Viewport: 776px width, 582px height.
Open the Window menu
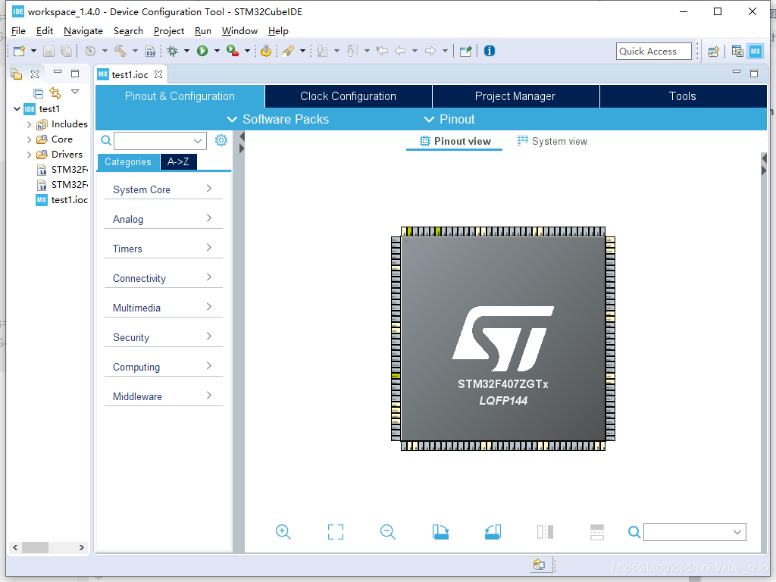click(x=239, y=30)
